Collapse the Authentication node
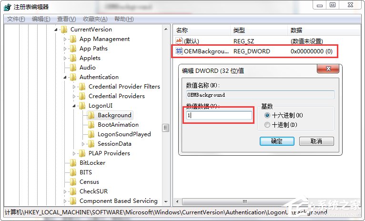The height and width of the screenshot is (221, 365). pyautogui.click(x=65, y=78)
